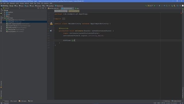Click the Project Structure toolbar icon
The height and width of the screenshot is (104, 184).
[x=177, y=6]
